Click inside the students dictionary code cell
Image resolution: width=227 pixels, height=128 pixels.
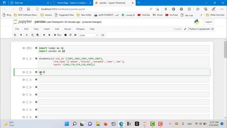(123, 62)
